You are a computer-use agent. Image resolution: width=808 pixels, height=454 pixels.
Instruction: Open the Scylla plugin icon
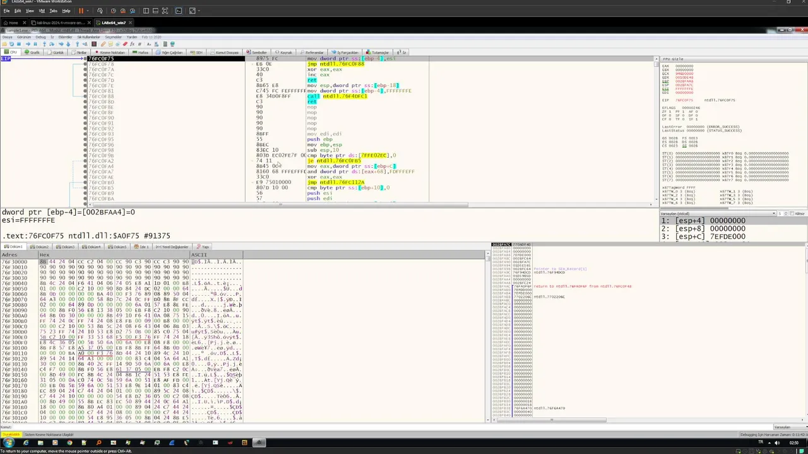(94, 44)
